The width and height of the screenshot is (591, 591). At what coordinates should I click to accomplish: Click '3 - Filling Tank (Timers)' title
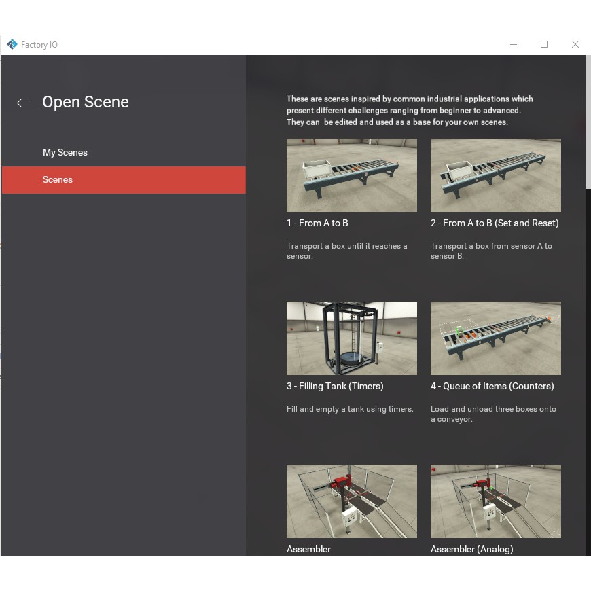point(335,386)
